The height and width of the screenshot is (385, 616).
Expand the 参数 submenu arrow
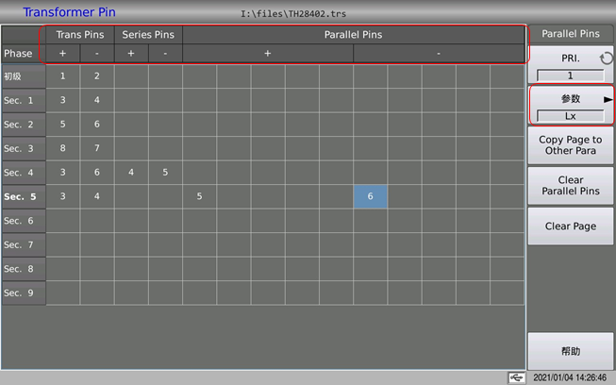pyautogui.click(x=608, y=98)
